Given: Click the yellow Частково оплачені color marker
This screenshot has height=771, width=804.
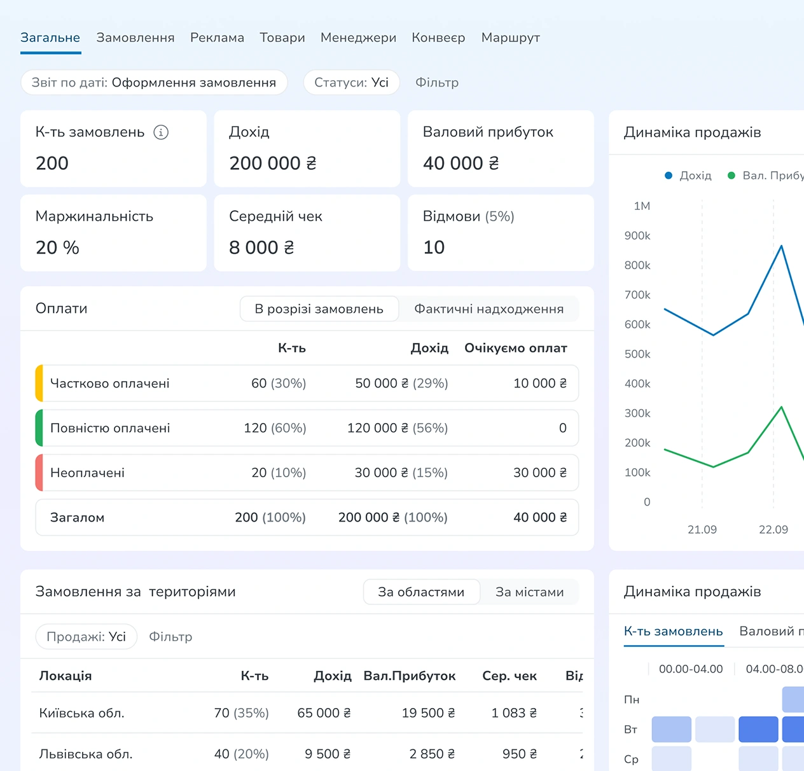Looking at the screenshot, I should tap(39, 384).
